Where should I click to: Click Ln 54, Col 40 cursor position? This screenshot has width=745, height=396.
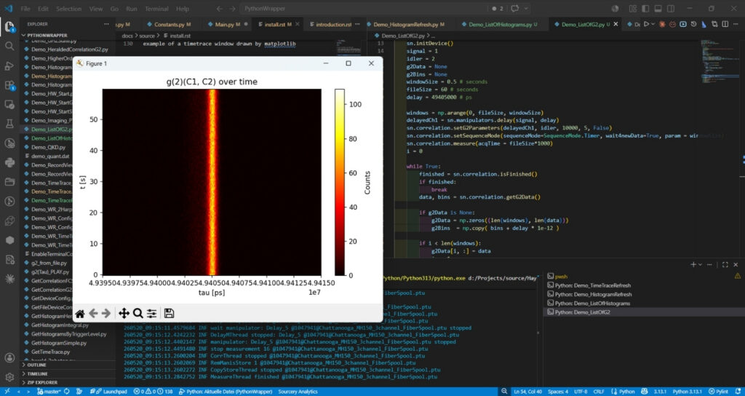pyautogui.click(x=527, y=391)
